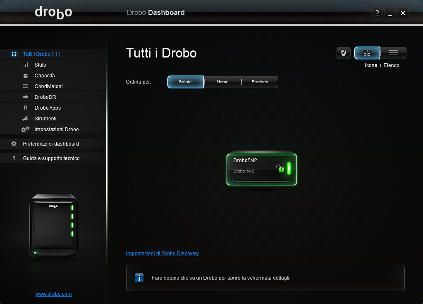This screenshot has height=304, width=423.
Task: Open Guida e supporto tecnico
Action: [x=51, y=158]
